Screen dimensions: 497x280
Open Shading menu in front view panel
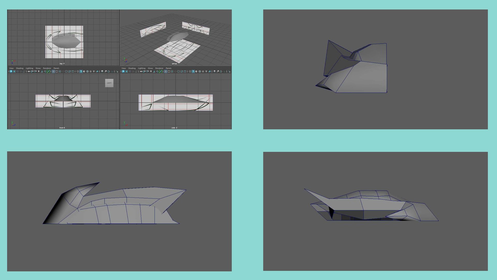point(20,68)
